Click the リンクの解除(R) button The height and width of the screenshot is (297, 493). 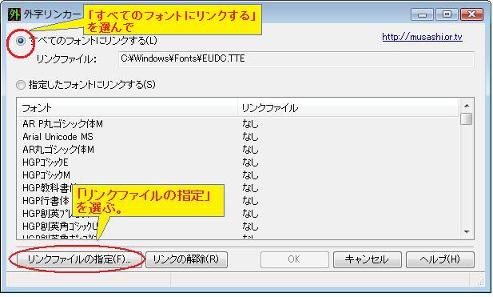click(x=186, y=259)
